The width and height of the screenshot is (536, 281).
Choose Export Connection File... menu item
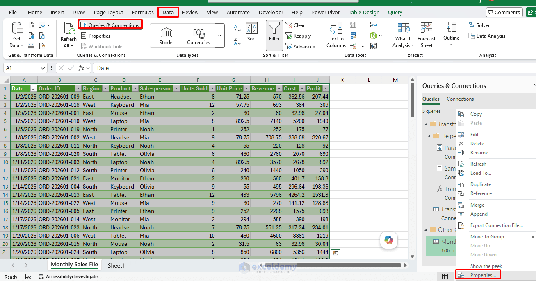(x=496, y=225)
